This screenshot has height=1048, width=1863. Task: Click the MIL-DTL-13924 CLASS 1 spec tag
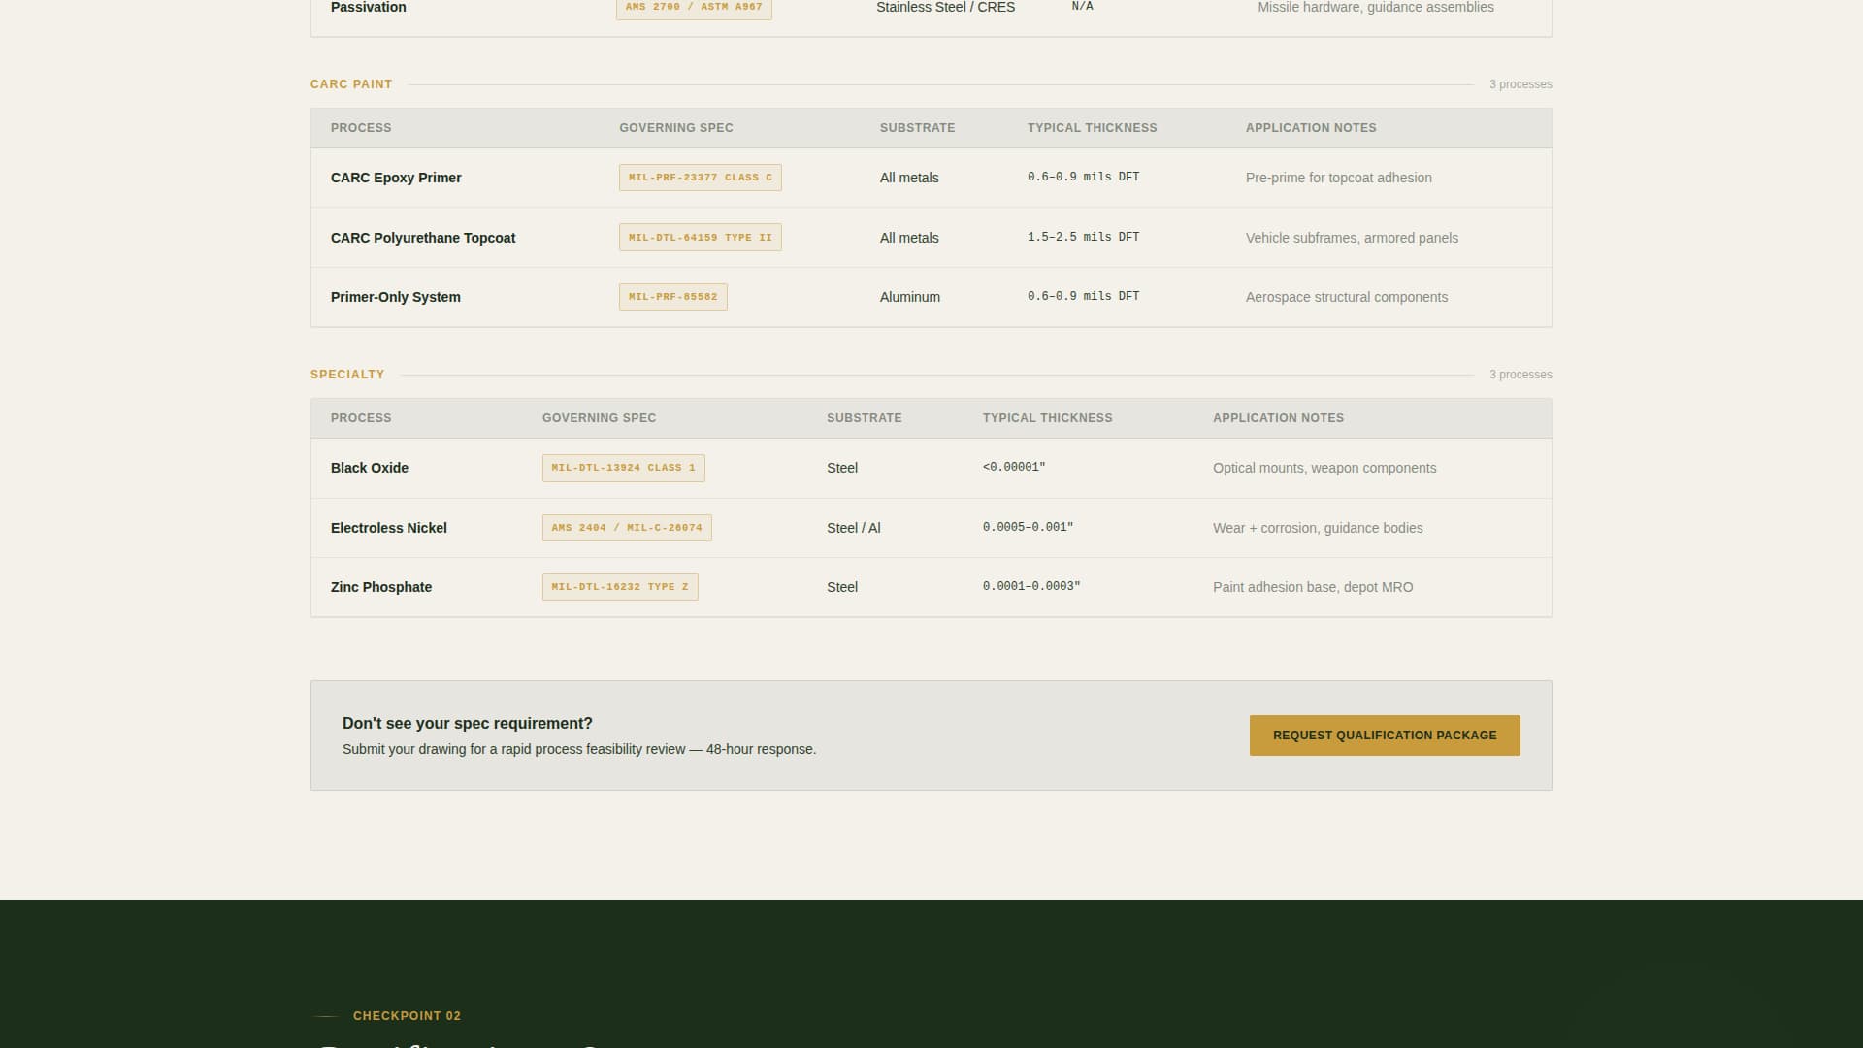[x=623, y=468]
